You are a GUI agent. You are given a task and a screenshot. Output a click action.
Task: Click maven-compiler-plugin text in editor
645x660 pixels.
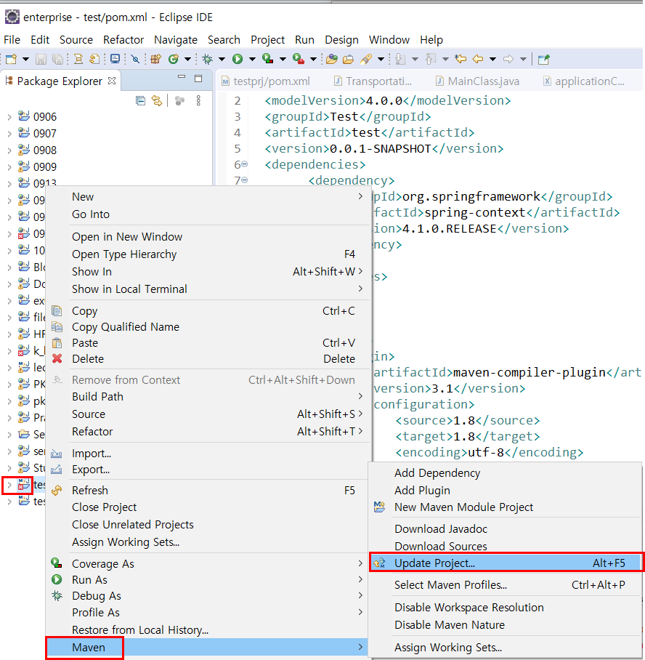(x=530, y=372)
